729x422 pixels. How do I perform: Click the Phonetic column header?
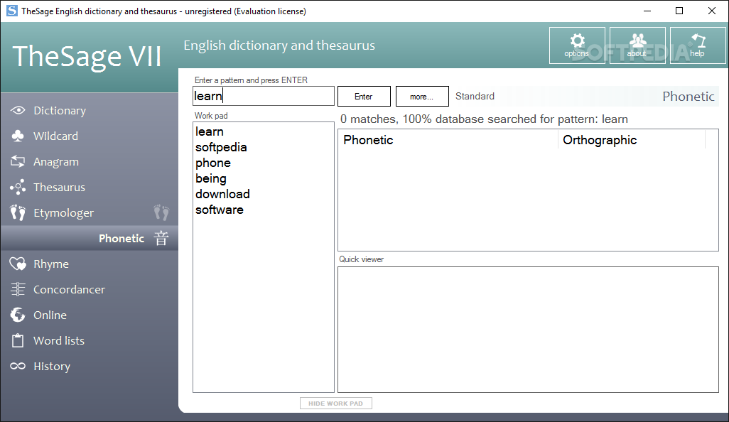pos(448,140)
